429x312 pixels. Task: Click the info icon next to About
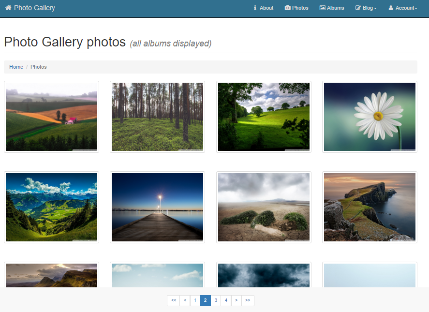point(255,8)
